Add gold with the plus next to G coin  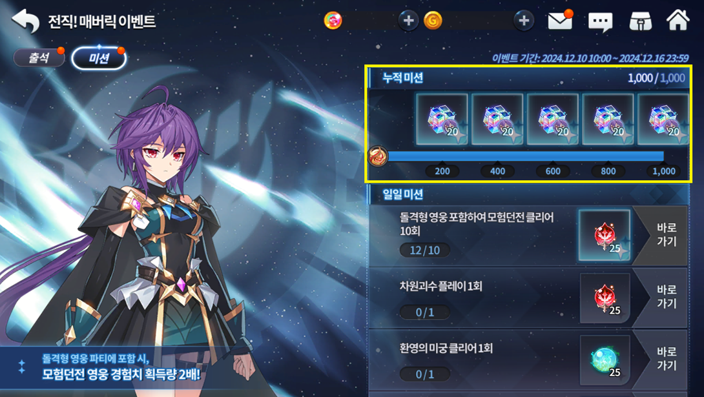point(524,21)
